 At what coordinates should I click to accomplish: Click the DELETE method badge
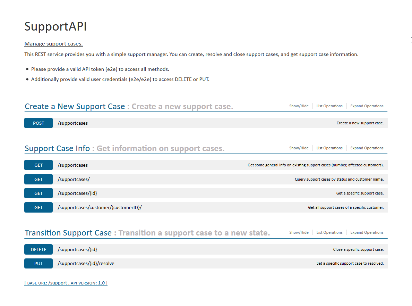(x=38, y=250)
